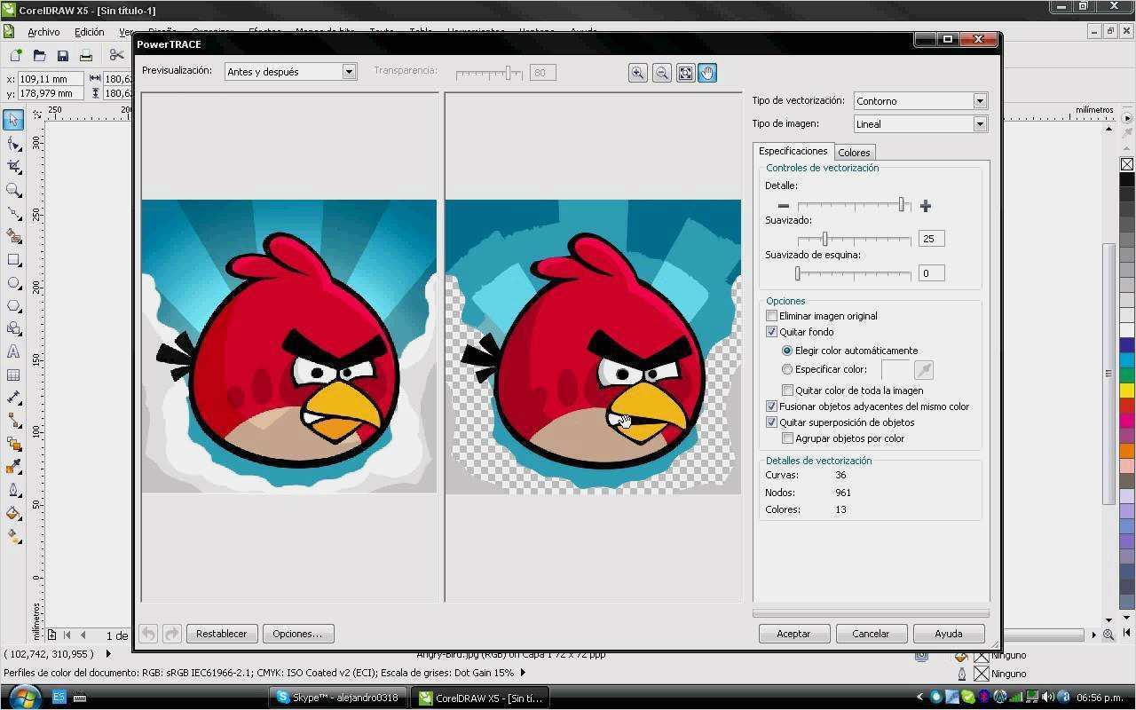Click the zoom out magnifier icon
Screen dimensions: 1136x710
[661, 73]
